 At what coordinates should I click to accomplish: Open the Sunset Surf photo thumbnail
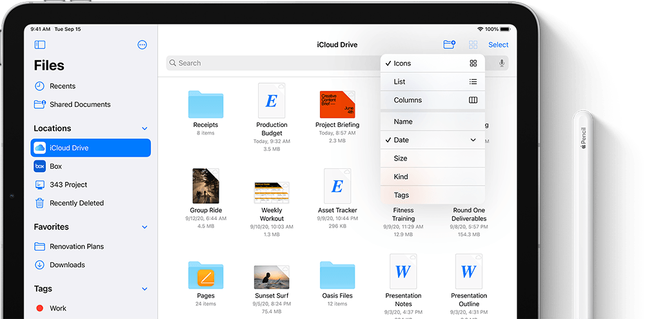coord(272,276)
